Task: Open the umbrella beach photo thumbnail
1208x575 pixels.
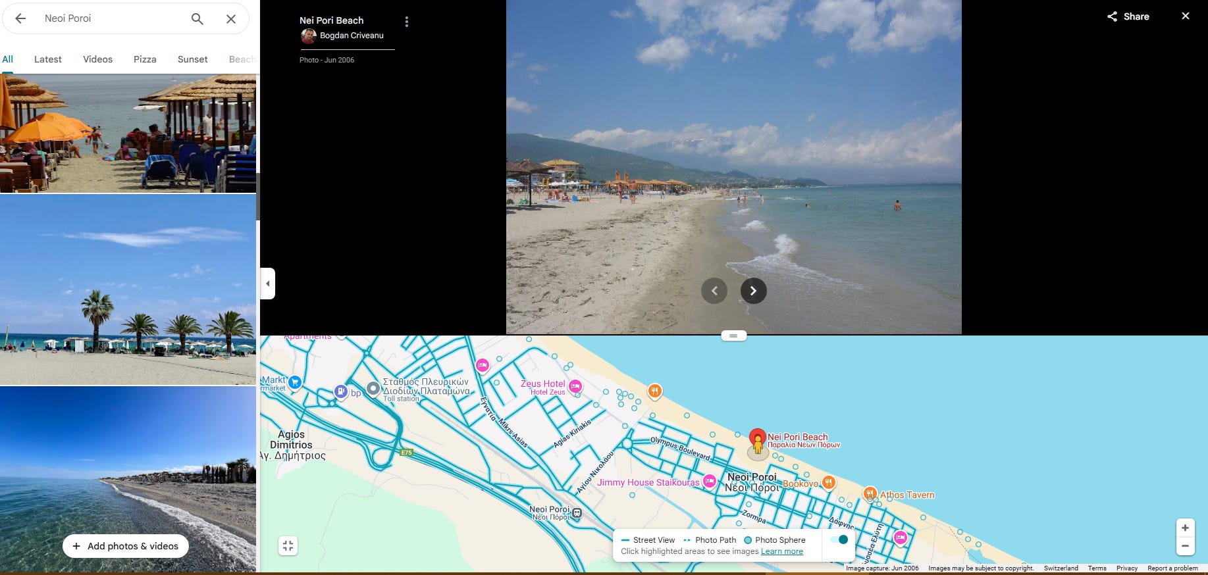Action: click(x=128, y=134)
